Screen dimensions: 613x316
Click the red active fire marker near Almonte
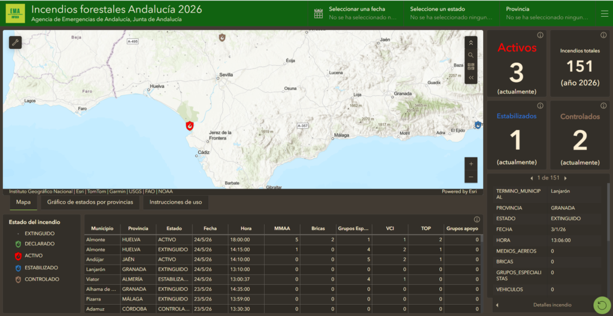pyautogui.click(x=190, y=126)
